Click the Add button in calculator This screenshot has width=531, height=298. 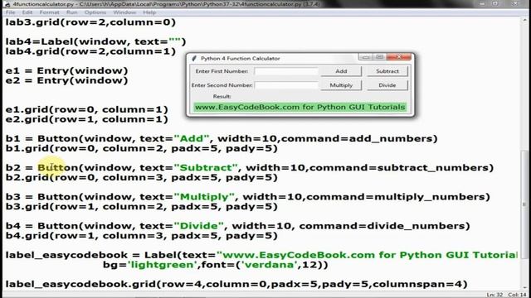click(341, 71)
